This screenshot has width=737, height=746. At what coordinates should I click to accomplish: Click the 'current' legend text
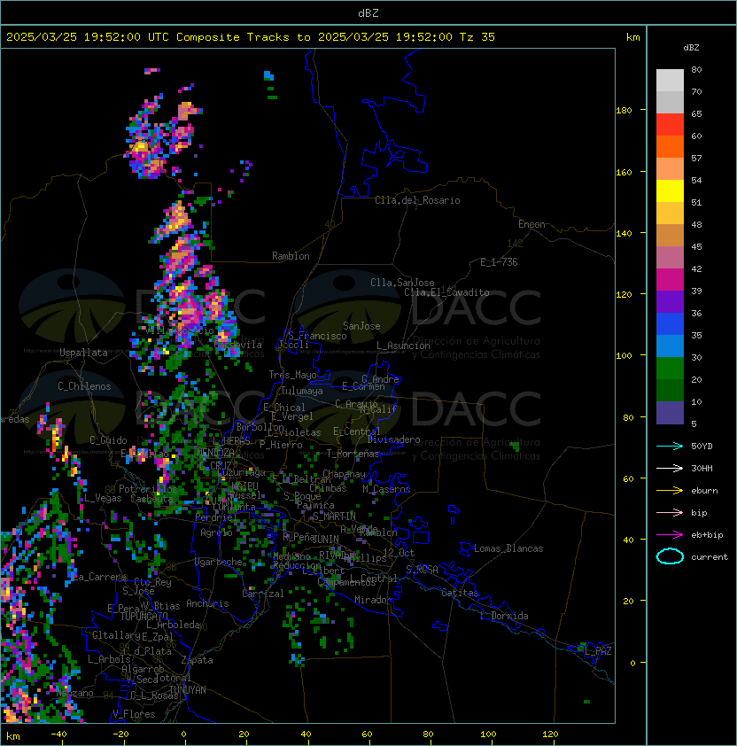[710, 557]
